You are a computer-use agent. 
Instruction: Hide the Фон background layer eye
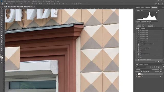(x=136, y=77)
